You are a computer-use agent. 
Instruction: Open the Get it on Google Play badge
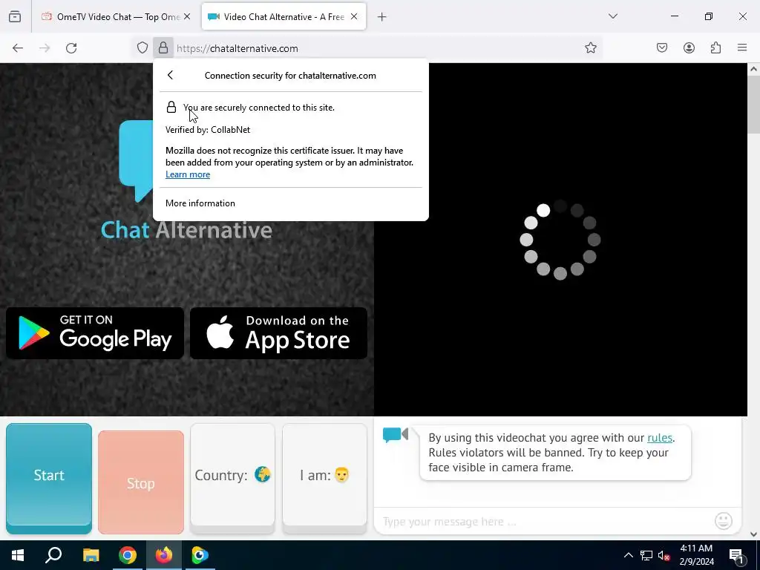[95, 333]
